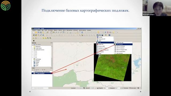Click the blue panel icon after Python
The height and width of the screenshot is (96, 171).
point(110,35)
